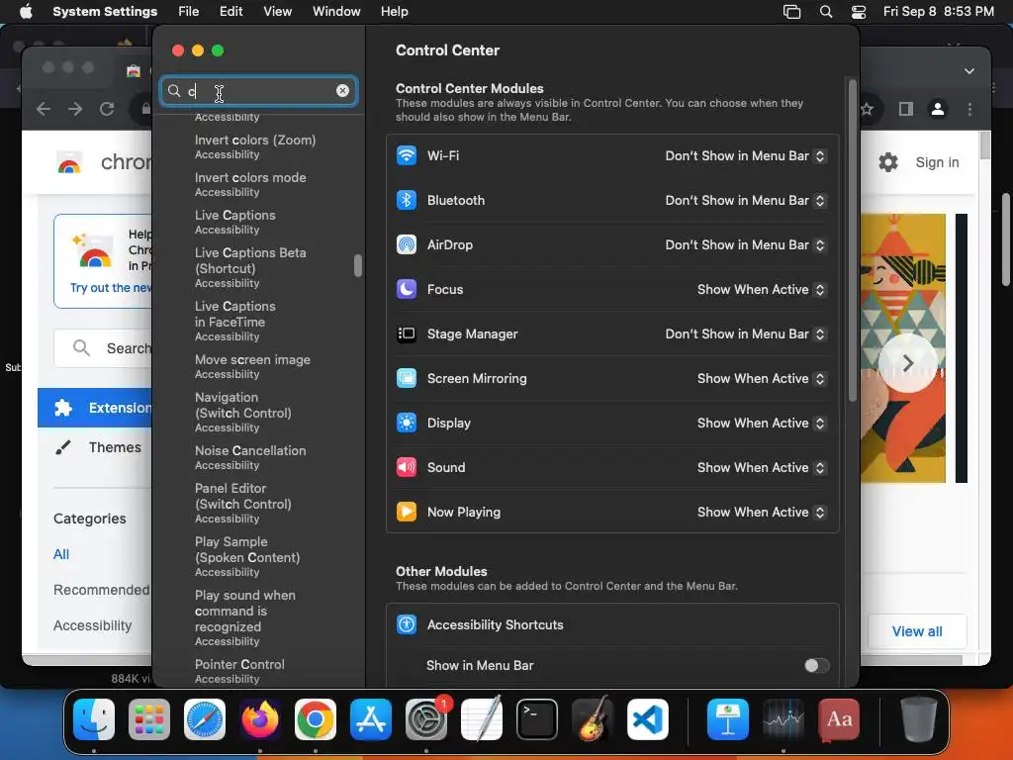Click the System Settings search field

pos(258,91)
